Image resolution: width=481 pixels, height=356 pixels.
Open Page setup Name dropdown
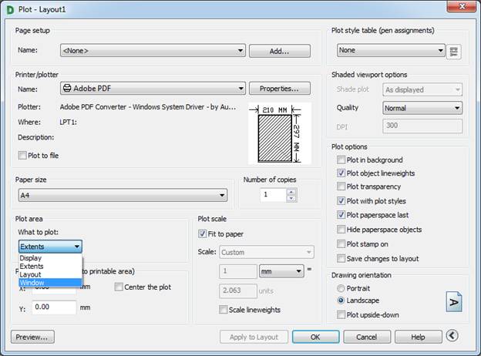[x=153, y=50]
